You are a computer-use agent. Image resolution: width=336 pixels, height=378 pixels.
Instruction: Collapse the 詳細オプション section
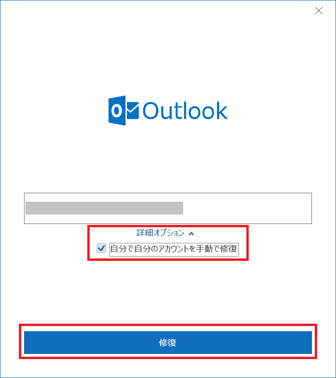point(165,233)
